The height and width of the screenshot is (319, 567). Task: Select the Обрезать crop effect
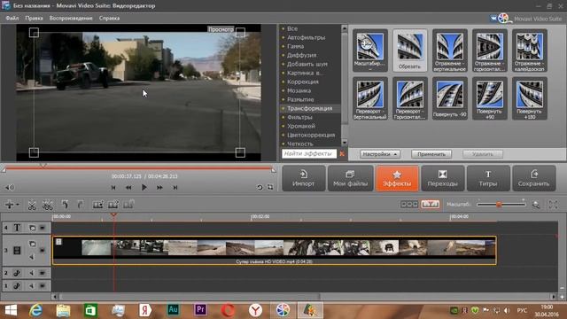pos(409,51)
